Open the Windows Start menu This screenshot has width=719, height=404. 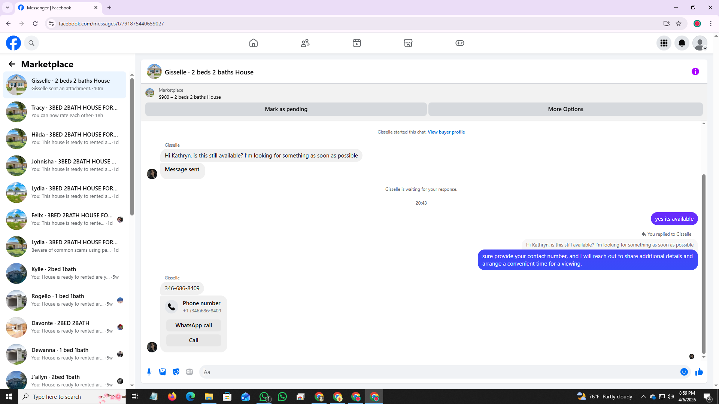click(x=9, y=397)
